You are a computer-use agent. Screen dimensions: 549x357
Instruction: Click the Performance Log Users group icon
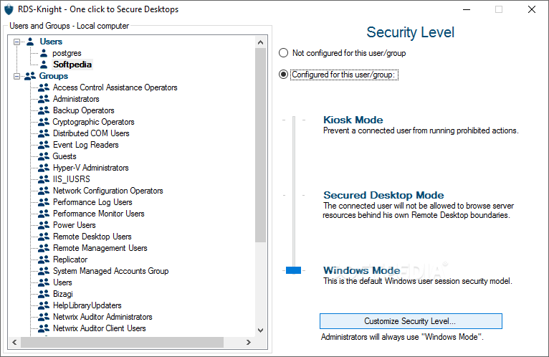pos(44,202)
